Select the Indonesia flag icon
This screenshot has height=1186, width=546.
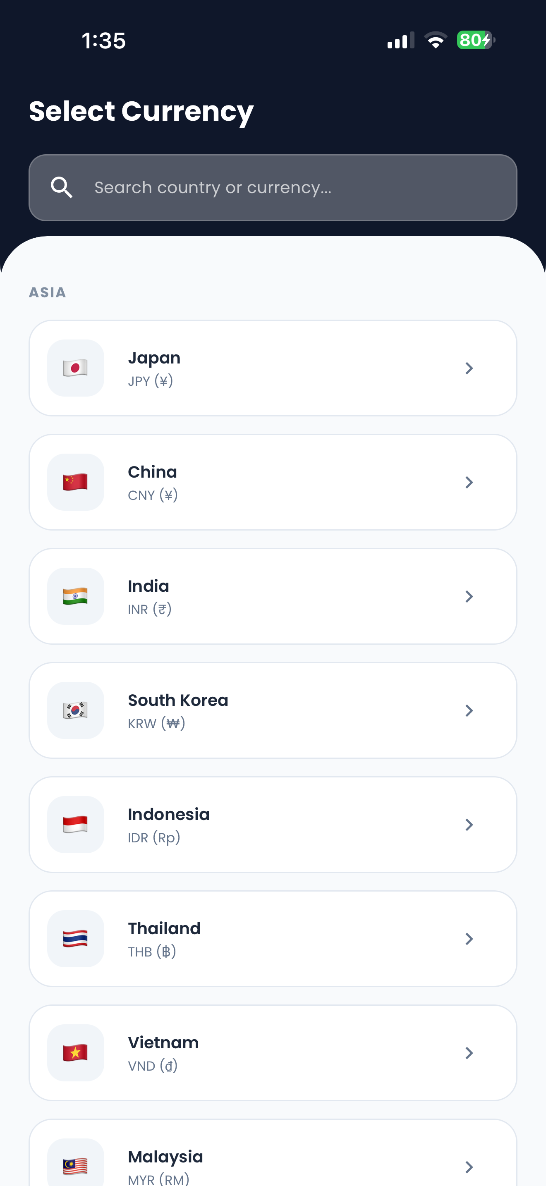pos(76,825)
